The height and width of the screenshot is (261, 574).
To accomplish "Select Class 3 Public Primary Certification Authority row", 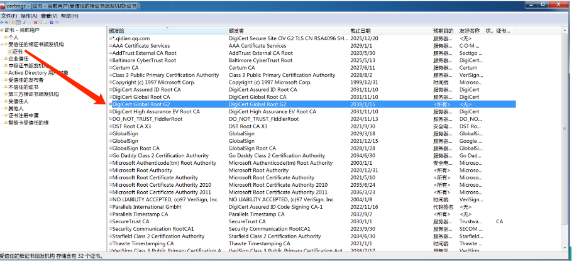I will coord(312,75).
